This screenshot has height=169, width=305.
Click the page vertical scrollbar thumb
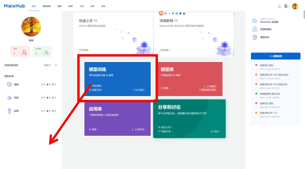tap(304, 15)
